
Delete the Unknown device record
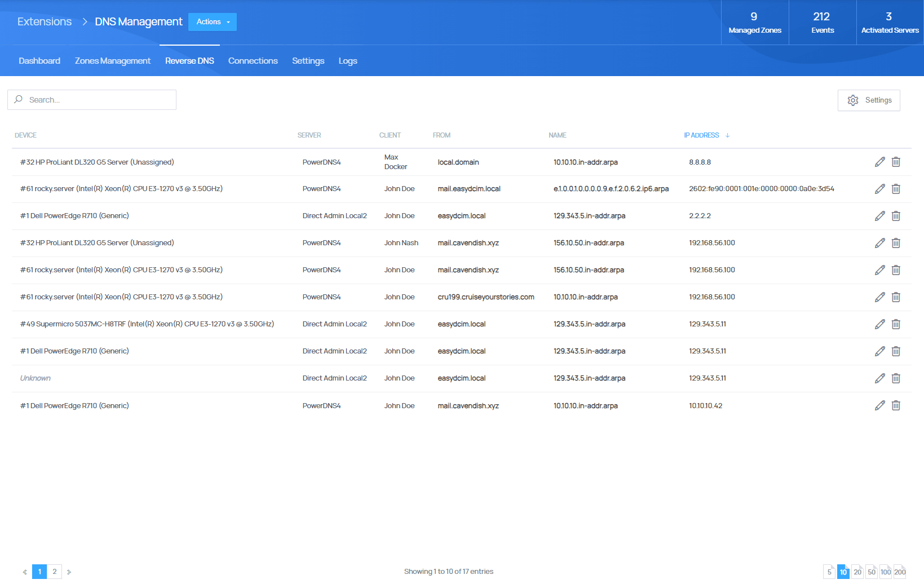pos(896,378)
